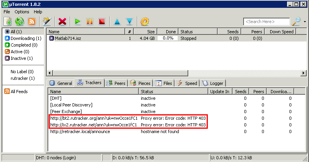The height and width of the screenshot is (162, 309).
Task: Sort trackers by the Downloa... column header
Action: point(280,92)
